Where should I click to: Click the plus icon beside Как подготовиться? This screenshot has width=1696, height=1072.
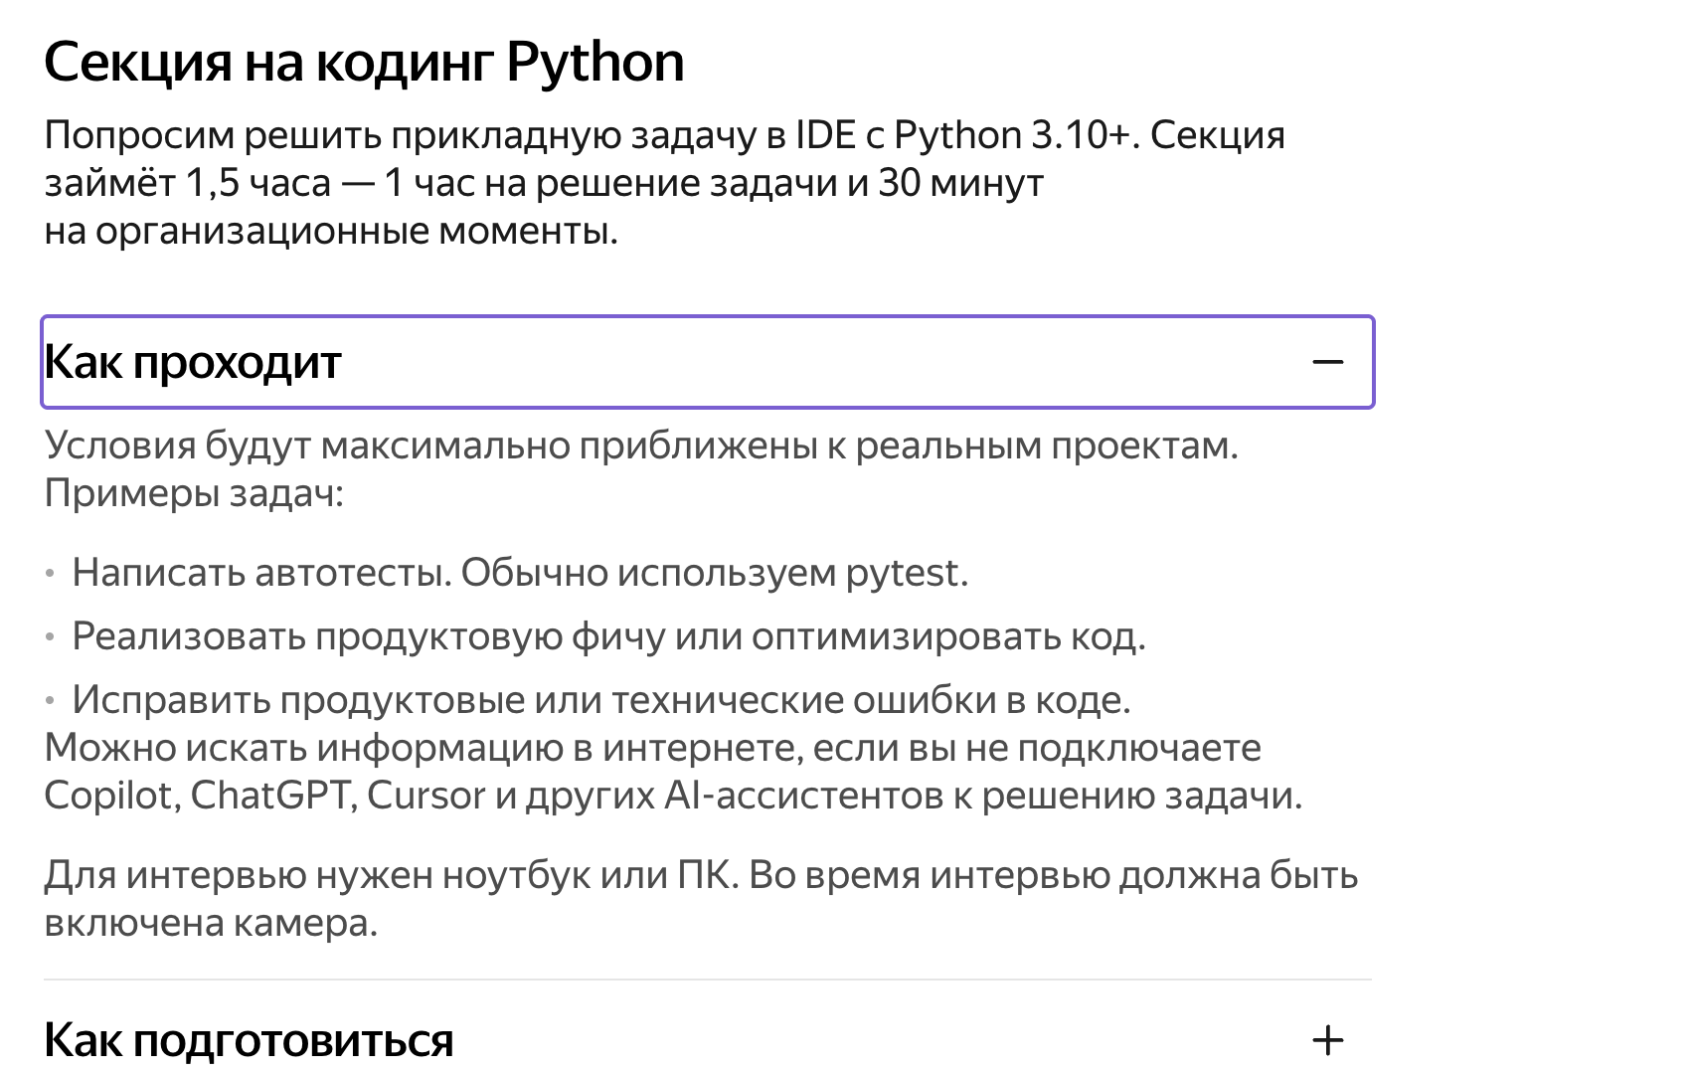click(1327, 1041)
